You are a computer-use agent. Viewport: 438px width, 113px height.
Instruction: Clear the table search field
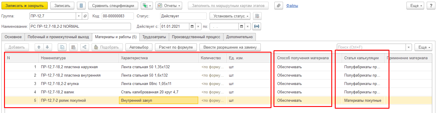click(409, 47)
